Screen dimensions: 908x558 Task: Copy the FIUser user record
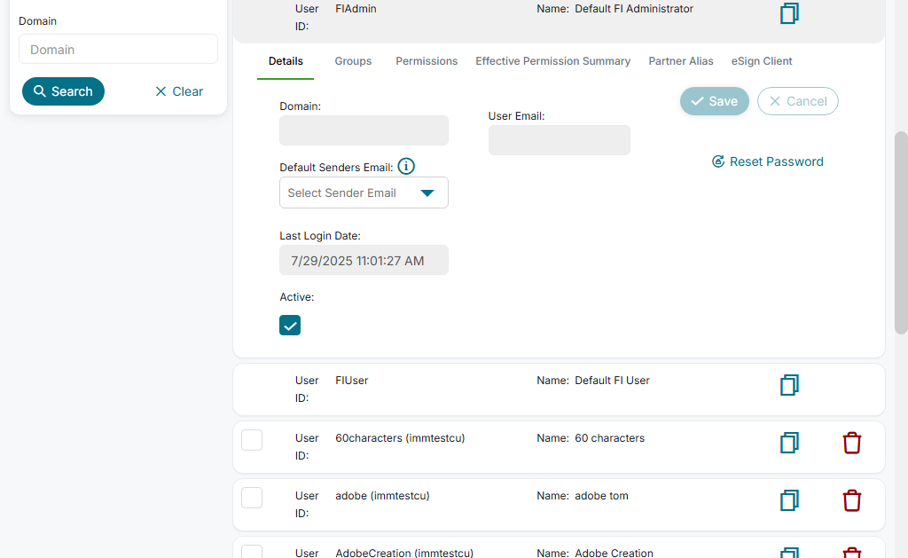click(789, 385)
